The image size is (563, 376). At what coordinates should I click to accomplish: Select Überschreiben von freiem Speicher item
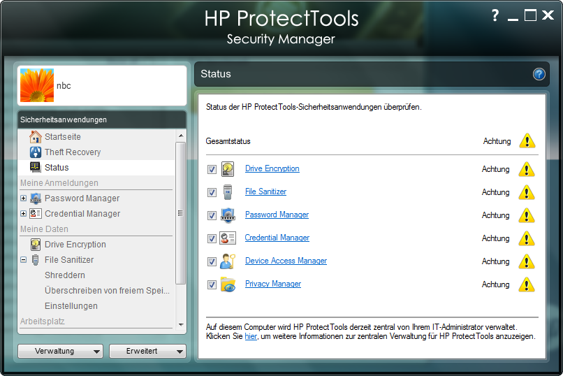[107, 291]
